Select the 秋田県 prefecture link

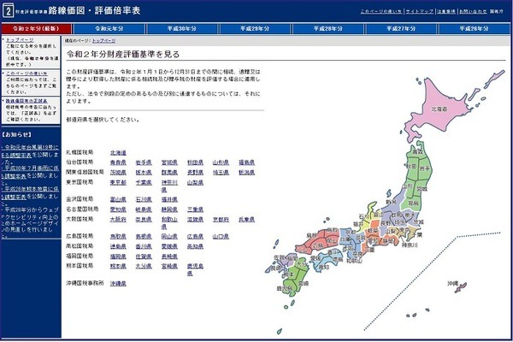tap(195, 162)
